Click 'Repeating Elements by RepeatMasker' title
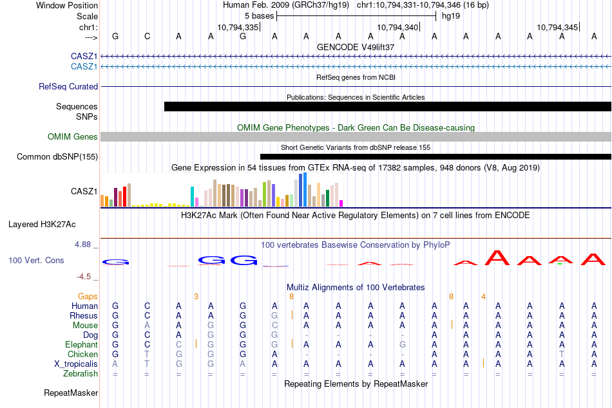Viewport: 612px width, 408px height. click(356, 384)
